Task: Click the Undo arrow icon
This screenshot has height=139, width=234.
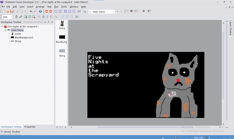Action: (31, 11)
